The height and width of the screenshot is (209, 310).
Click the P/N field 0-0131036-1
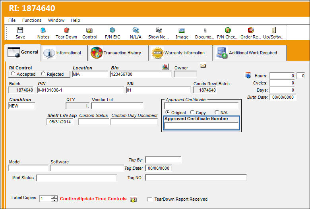[x=80, y=90]
